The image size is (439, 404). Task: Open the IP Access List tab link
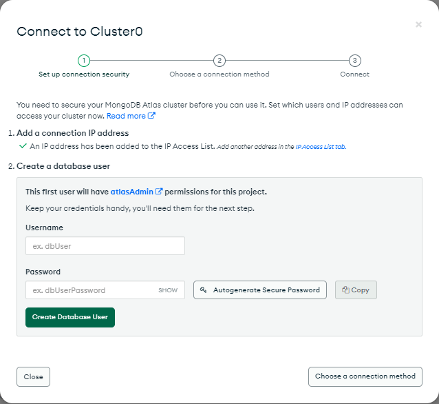coord(321,147)
